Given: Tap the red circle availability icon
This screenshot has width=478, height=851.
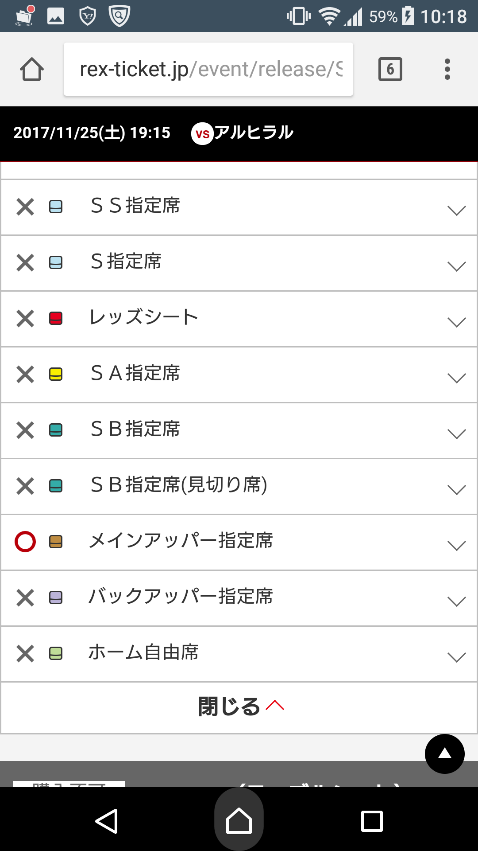Looking at the screenshot, I should pos(25,541).
